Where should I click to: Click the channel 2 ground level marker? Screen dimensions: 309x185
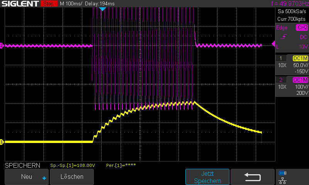point(2,45)
